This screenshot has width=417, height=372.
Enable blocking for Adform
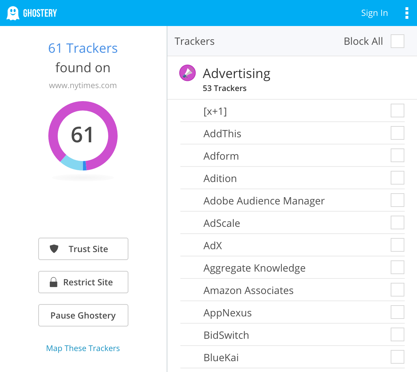(397, 155)
